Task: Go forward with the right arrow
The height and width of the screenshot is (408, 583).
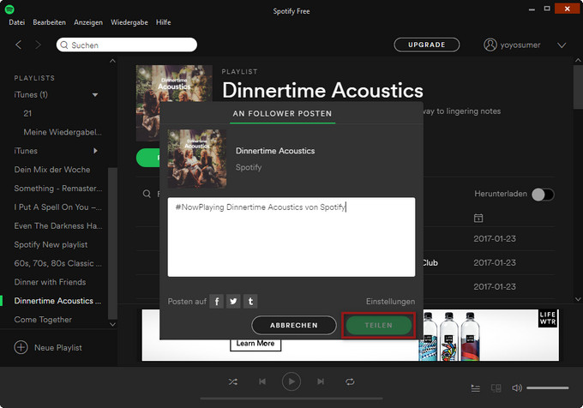Action: click(x=38, y=45)
